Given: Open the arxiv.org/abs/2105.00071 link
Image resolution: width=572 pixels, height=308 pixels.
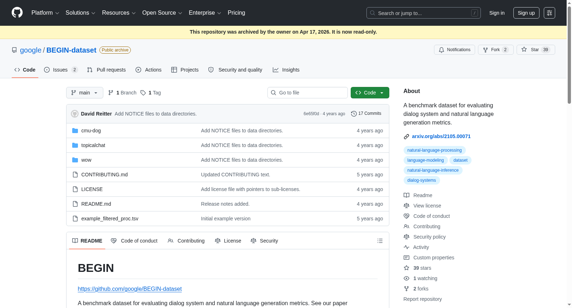Looking at the screenshot, I should click(x=441, y=136).
